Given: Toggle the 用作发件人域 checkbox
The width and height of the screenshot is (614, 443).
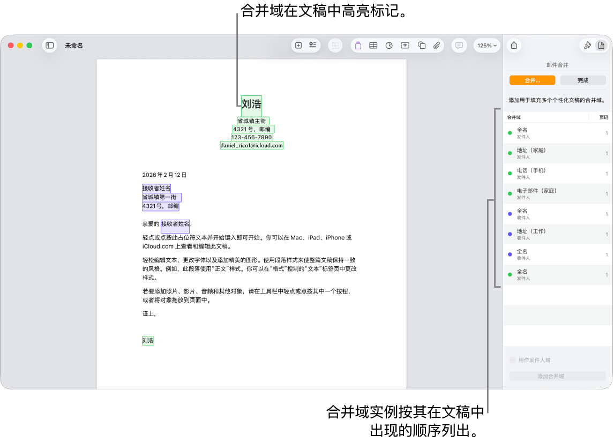Looking at the screenshot, I should point(513,360).
